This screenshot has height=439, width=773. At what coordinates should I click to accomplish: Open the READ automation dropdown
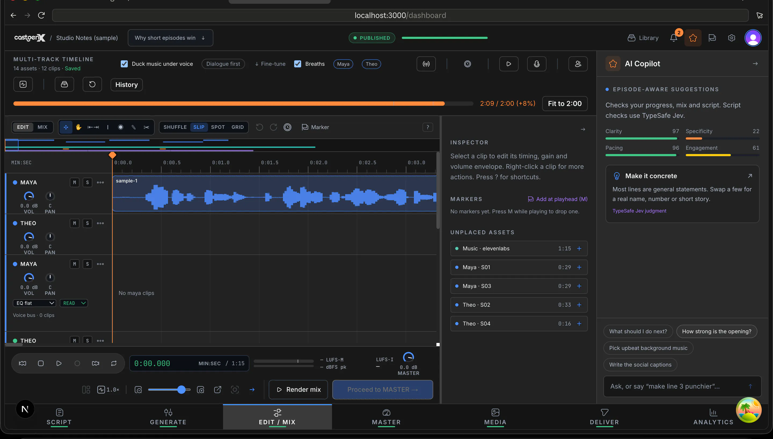74,303
